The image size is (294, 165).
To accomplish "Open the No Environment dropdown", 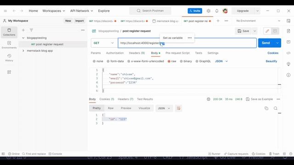I will (258, 21).
